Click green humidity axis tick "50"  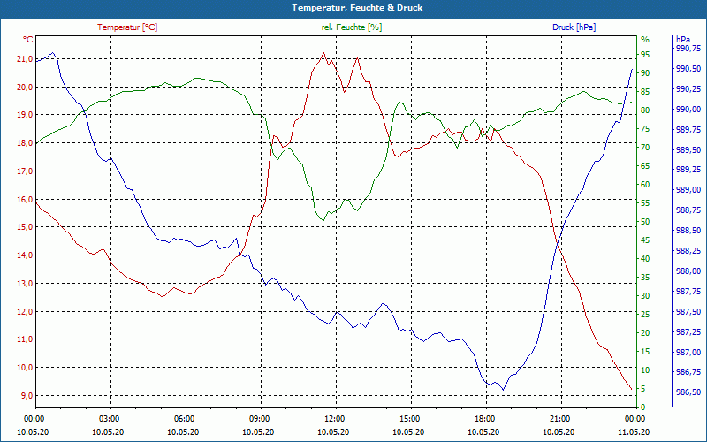645,222
